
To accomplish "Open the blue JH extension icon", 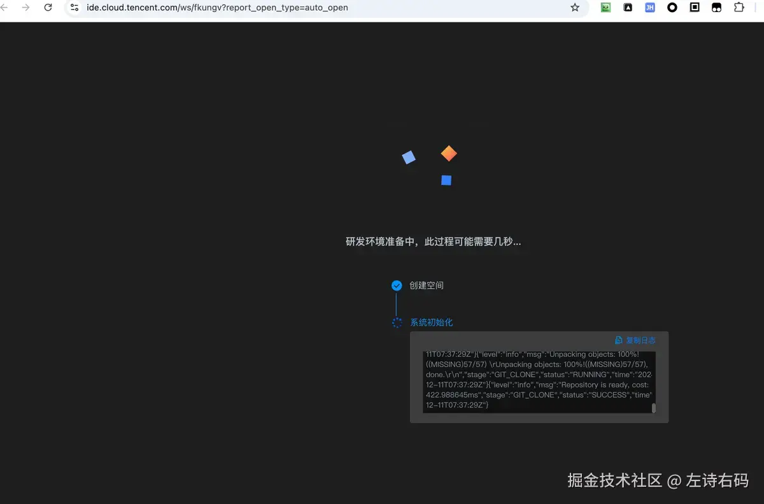I will point(650,8).
